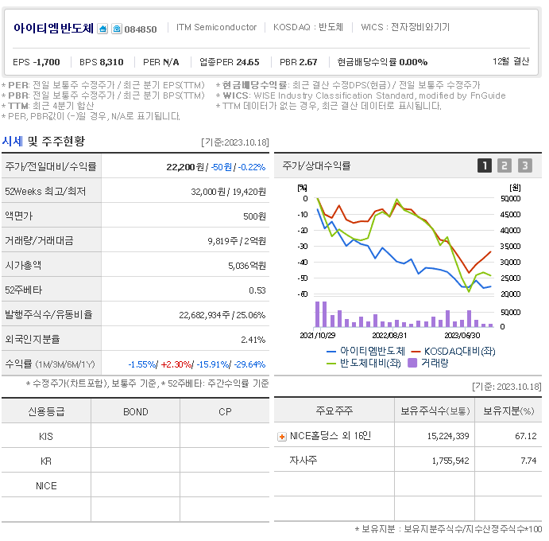
Task: Click +2.30% three-month return value
Action: (x=176, y=364)
